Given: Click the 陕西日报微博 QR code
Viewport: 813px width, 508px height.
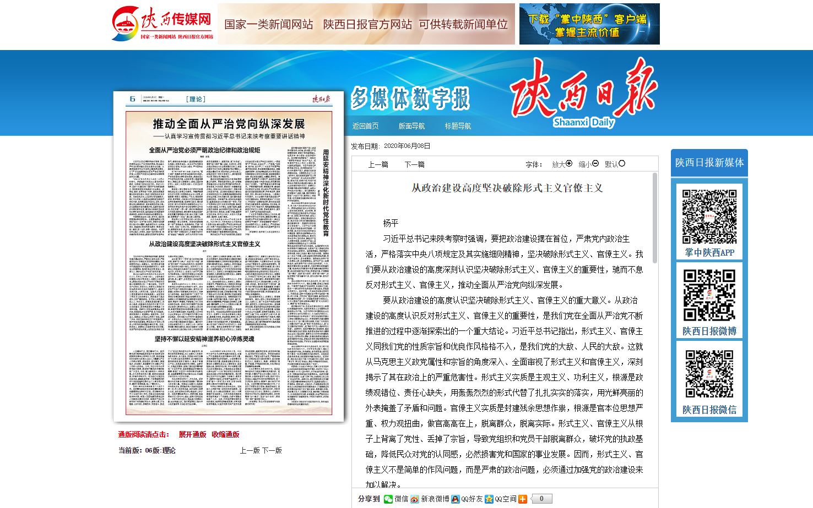Looking at the screenshot, I should 709,295.
